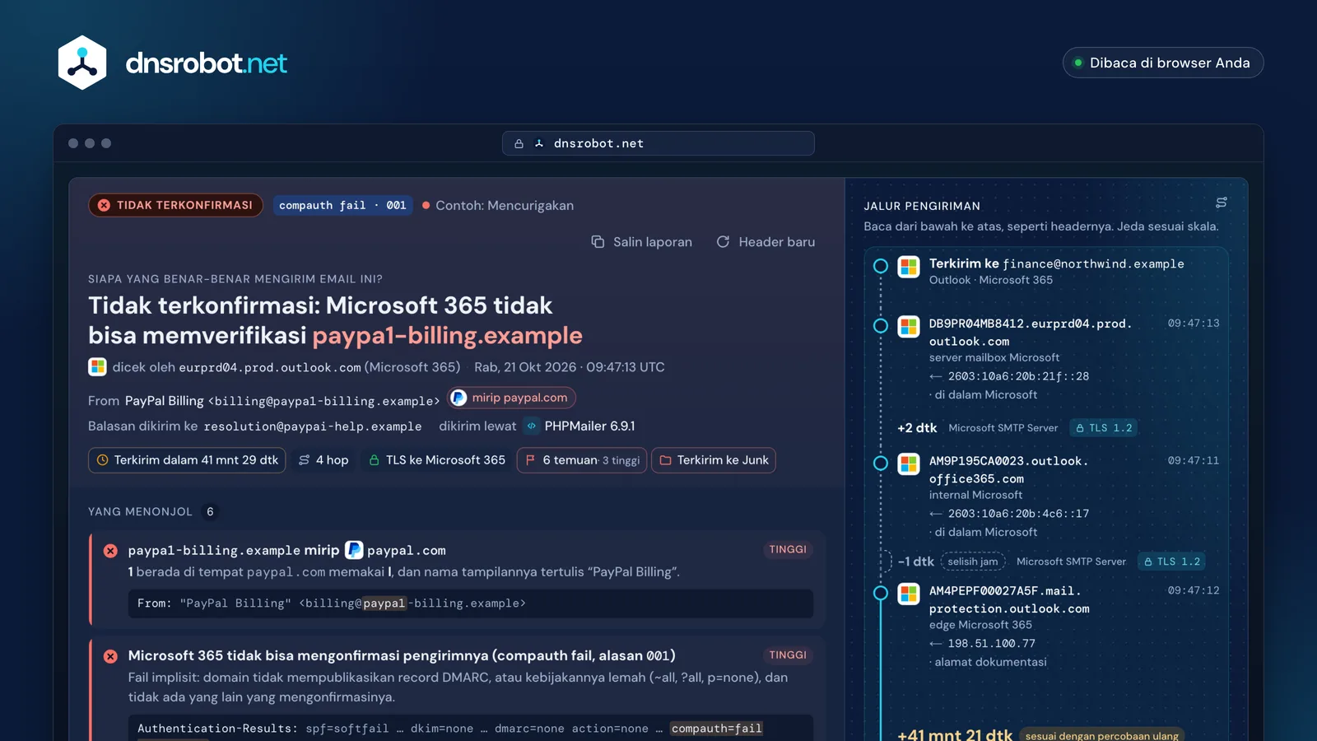1317x741 pixels.
Task: Click the reply-to address resolution@paypai-help.example
Action: point(313,426)
